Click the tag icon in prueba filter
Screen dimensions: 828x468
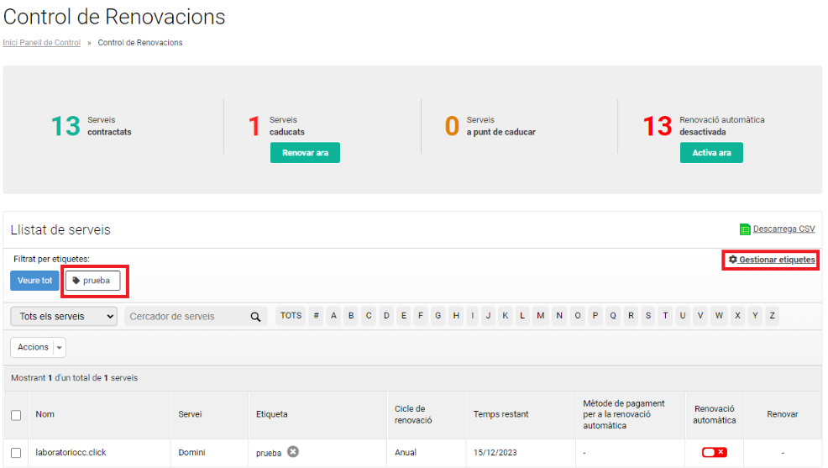tap(76, 281)
